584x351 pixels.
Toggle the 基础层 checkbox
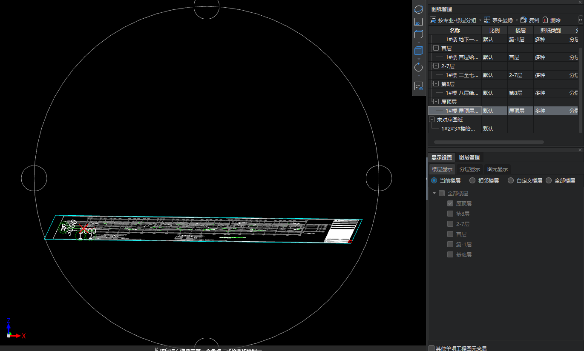point(450,254)
